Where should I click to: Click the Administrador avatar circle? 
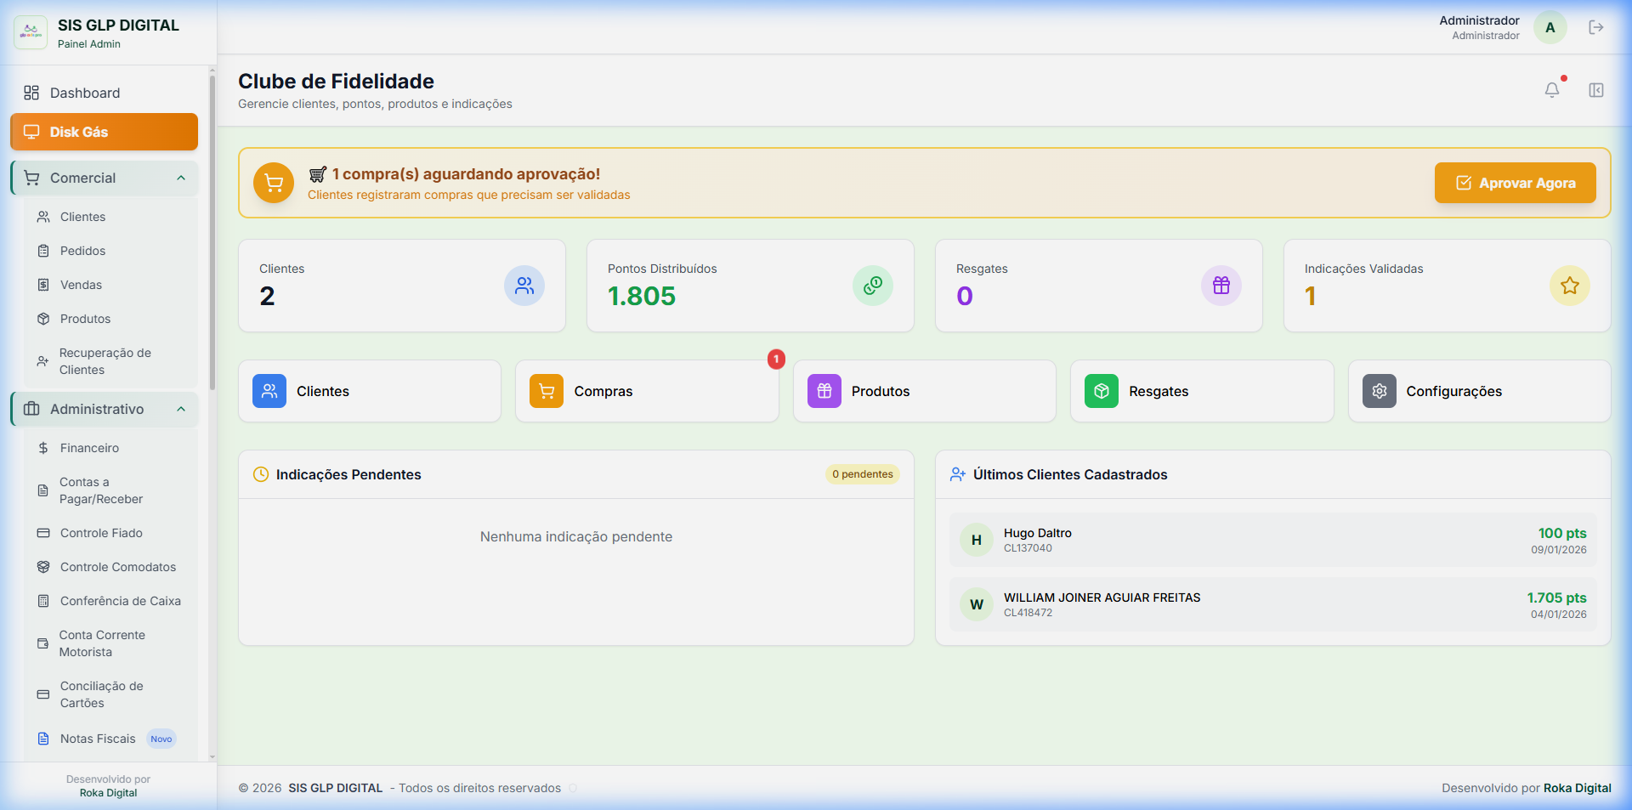coord(1550,27)
